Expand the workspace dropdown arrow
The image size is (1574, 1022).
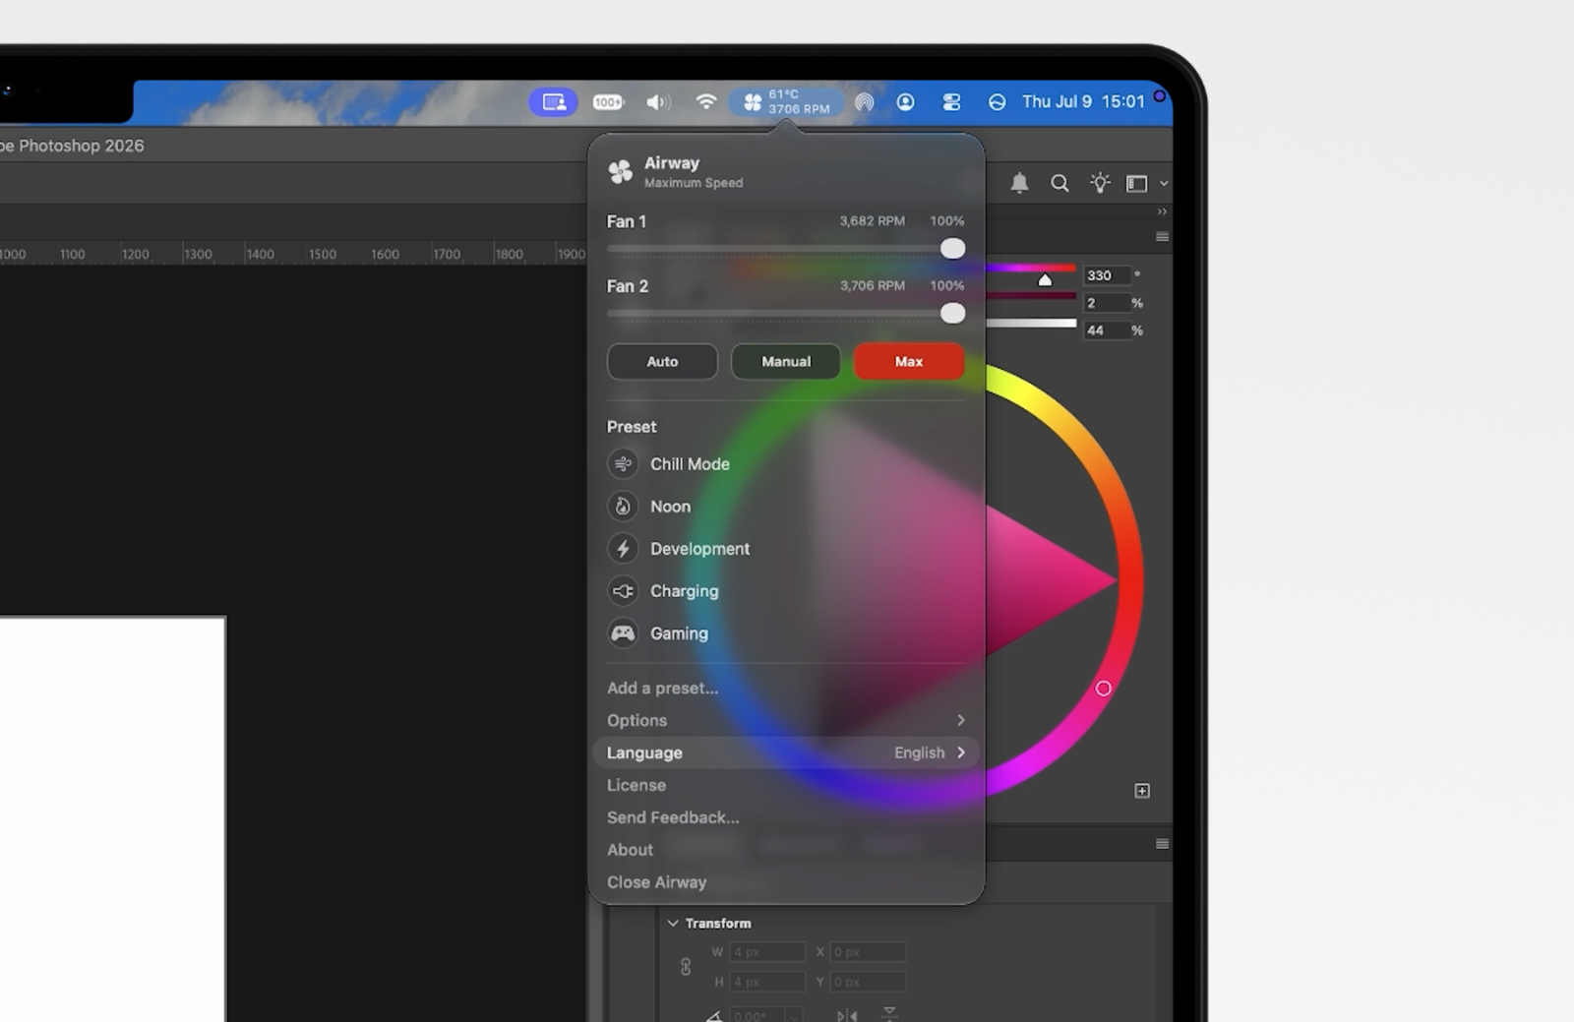click(1164, 184)
